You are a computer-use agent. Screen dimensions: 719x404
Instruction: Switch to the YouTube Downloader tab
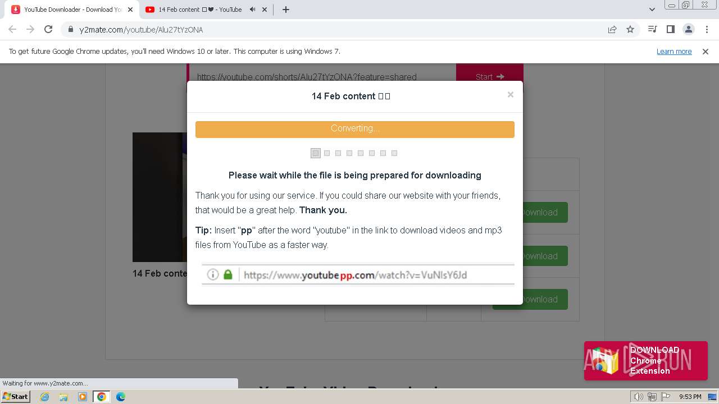[72, 10]
